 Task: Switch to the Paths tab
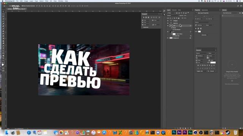coord(180,10)
